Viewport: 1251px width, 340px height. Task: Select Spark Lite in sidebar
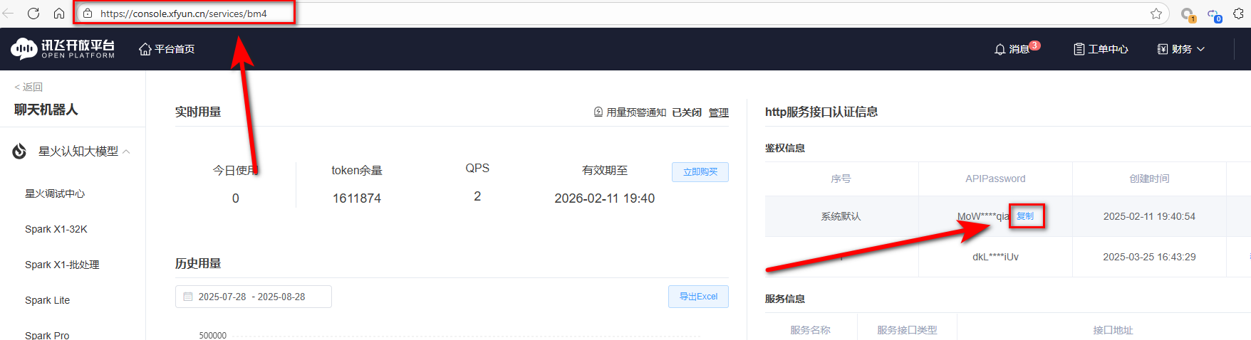(47, 300)
